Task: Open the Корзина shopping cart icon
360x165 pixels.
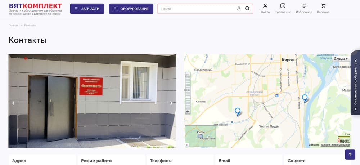Action: click(323, 9)
